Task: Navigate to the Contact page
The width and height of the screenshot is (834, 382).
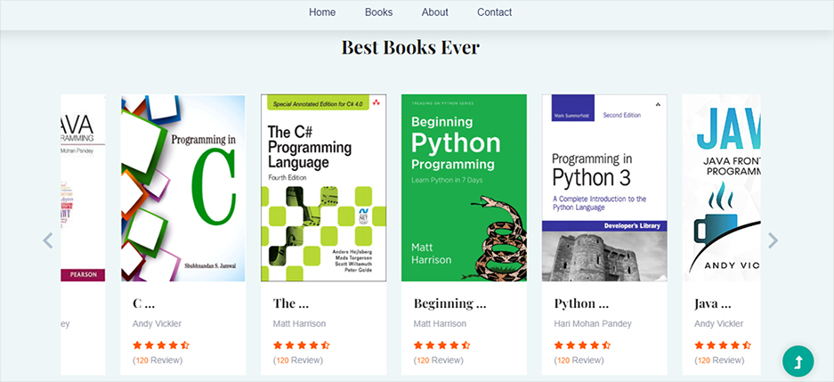Action: [x=494, y=12]
